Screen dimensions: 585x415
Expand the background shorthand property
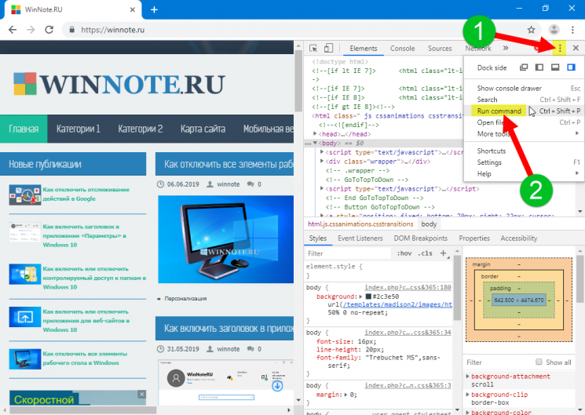pyautogui.click(x=360, y=297)
